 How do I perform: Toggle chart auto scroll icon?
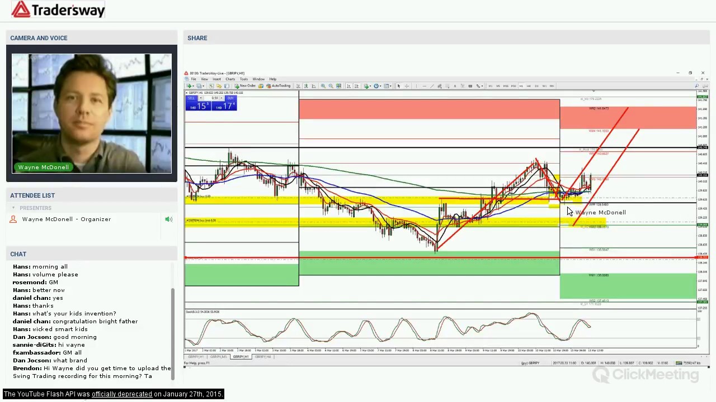pos(348,85)
